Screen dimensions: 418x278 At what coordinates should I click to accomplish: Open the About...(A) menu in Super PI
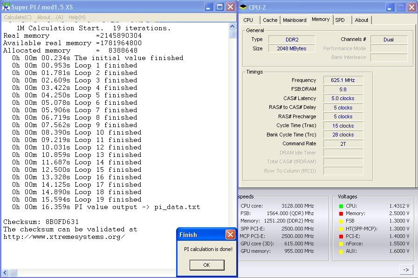(50, 17)
